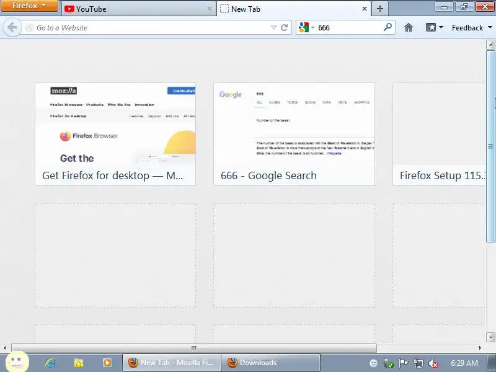The width and height of the screenshot is (496, 372).
Task: Open the Firefox Setup 115 thumbnail
Action: pos(439,134)
